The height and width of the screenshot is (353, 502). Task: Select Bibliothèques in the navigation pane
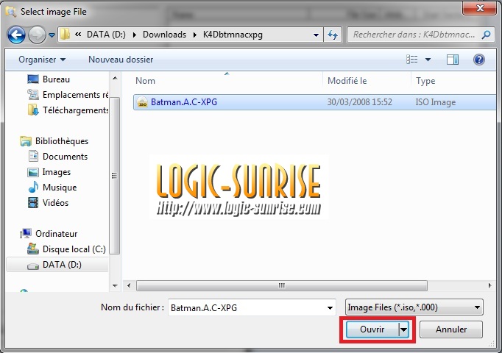point(62,141)
